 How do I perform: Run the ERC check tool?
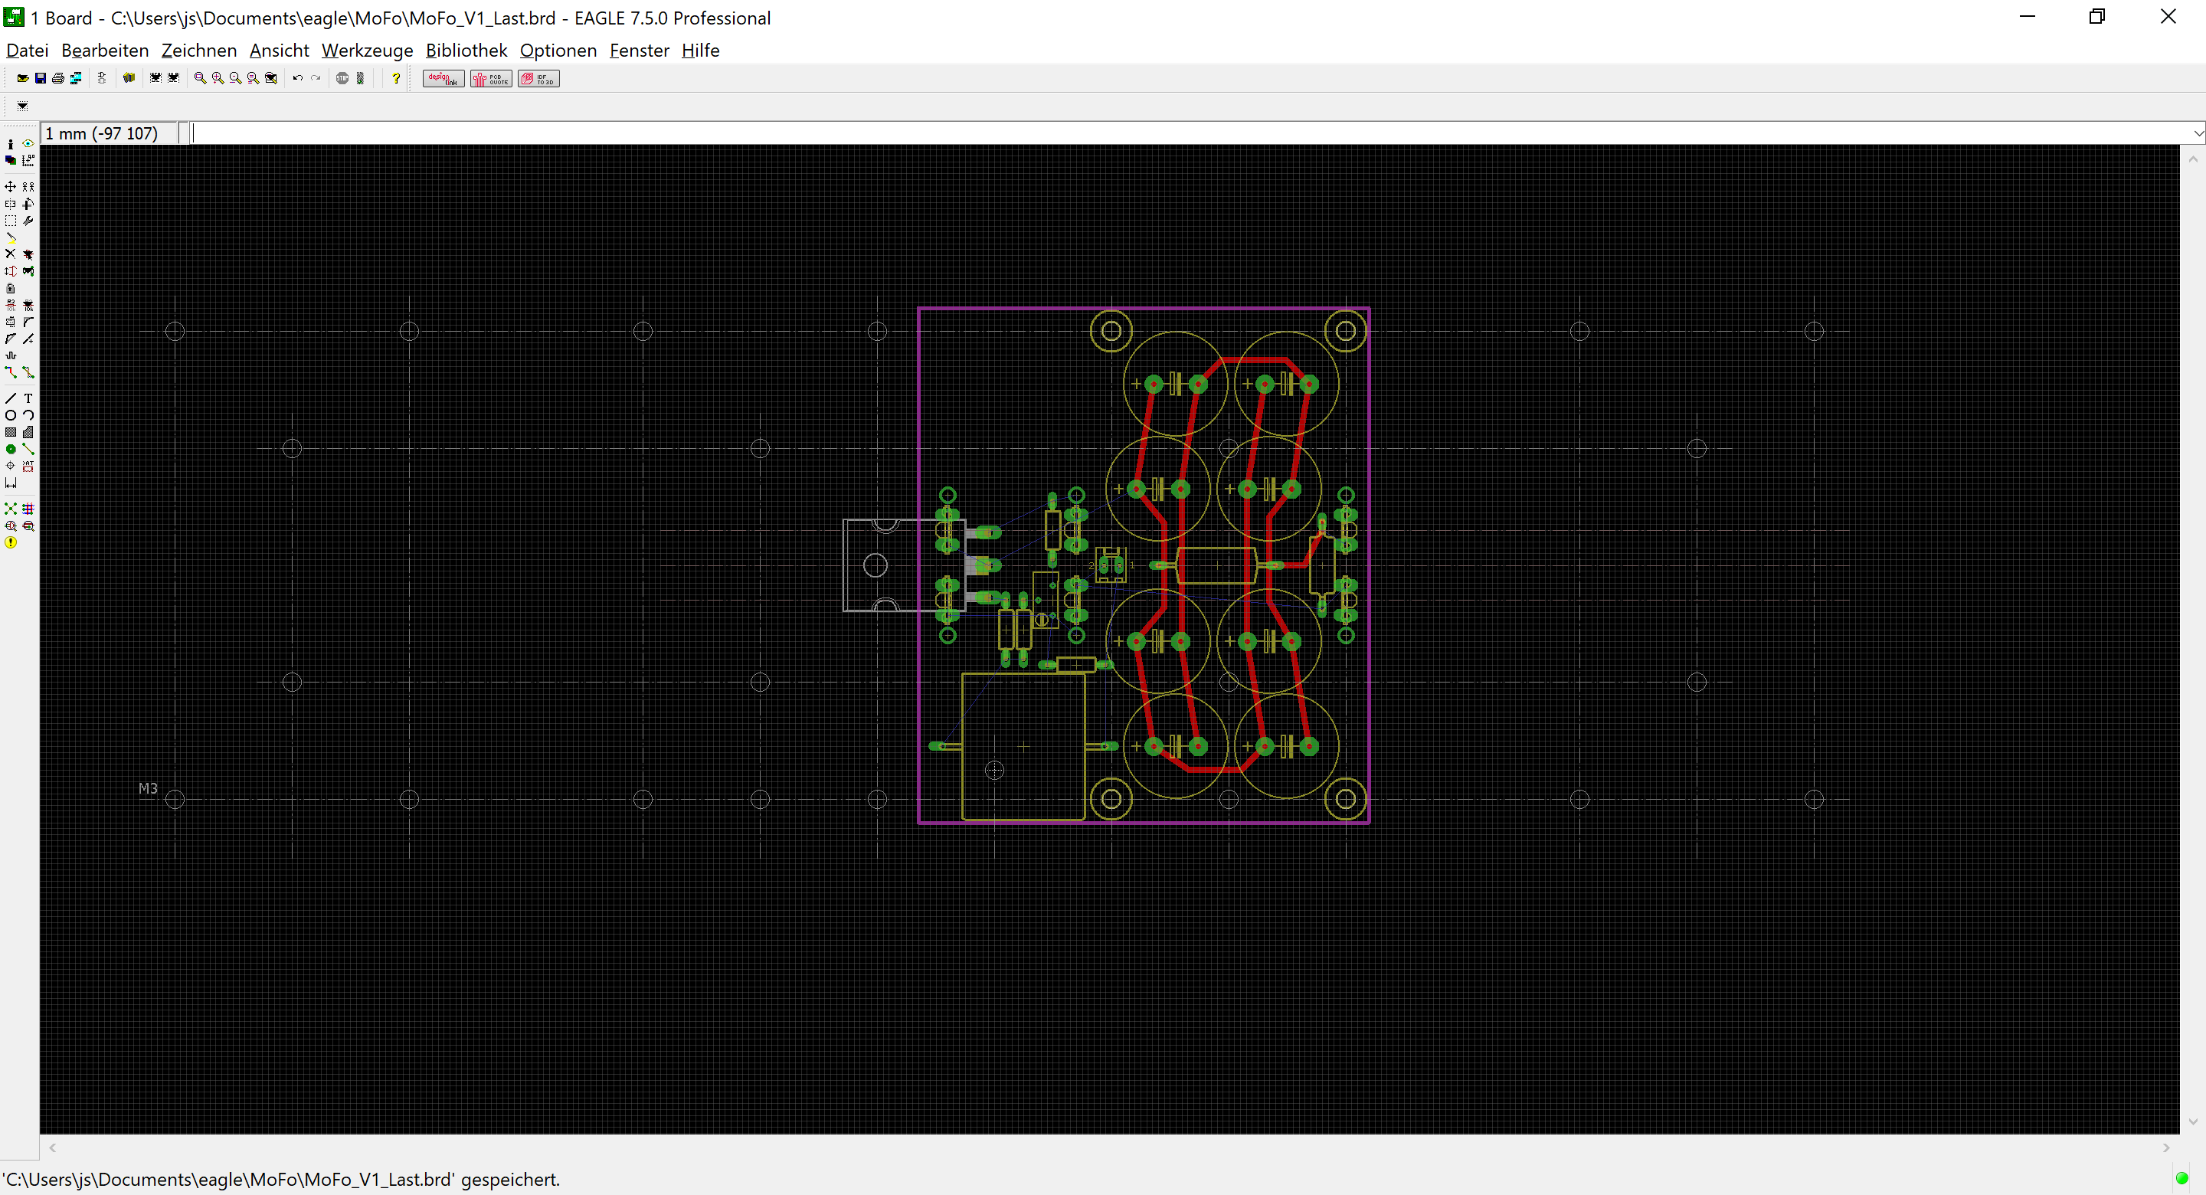pos(10,526)
